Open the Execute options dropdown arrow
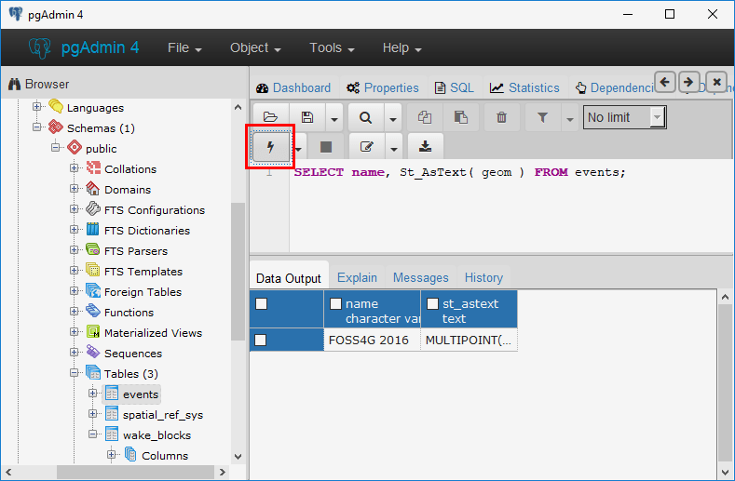The width and height of the screenshot is (735, 481). [x=299, y=147]
